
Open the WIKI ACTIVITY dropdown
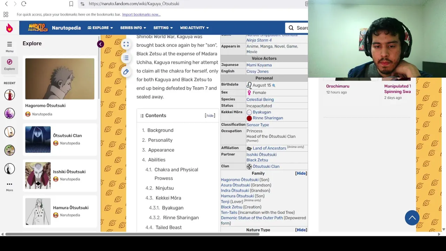click(x=194, y=28)
